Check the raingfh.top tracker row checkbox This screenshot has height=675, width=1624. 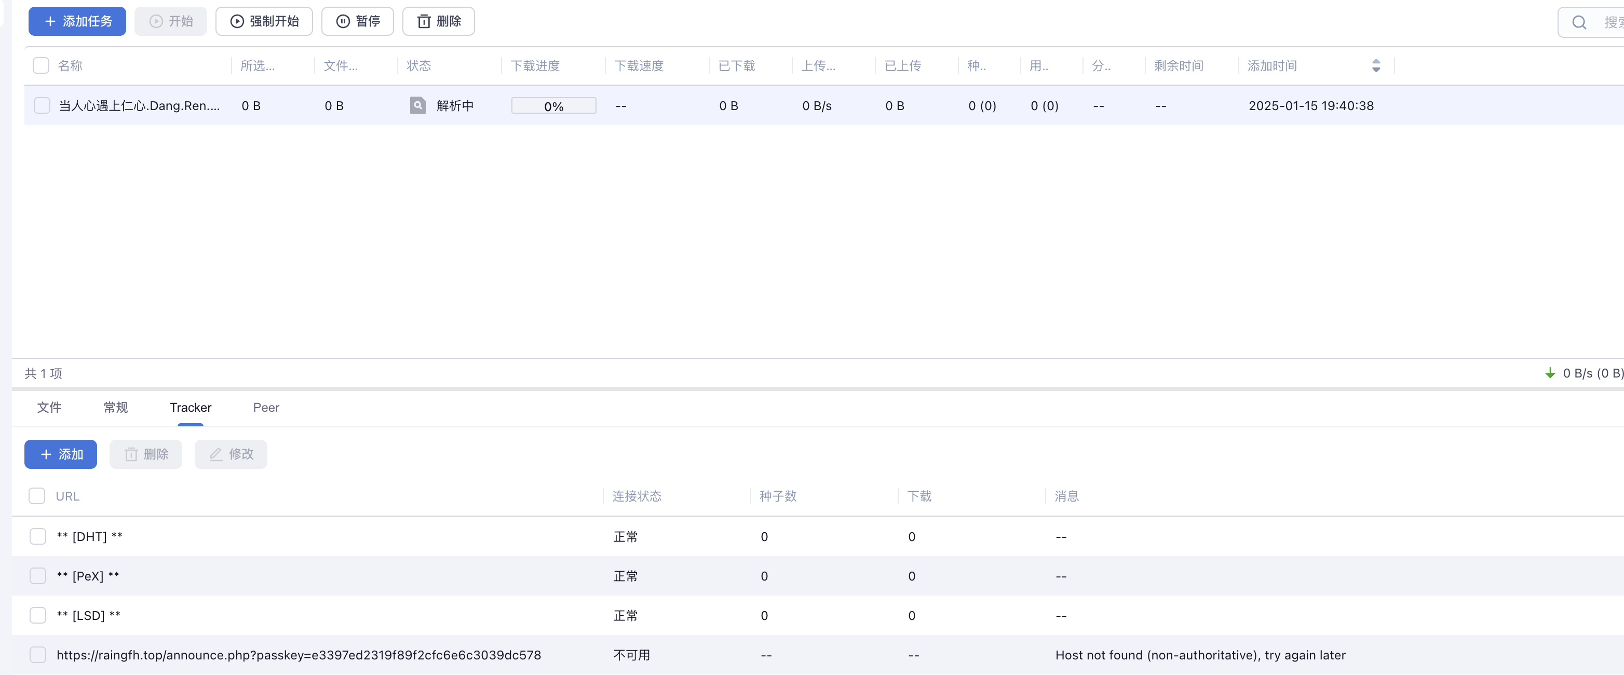click(38, 655)
